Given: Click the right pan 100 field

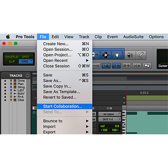Looking at the screenshot, I should pyautogui.click(x=115, y=130).
